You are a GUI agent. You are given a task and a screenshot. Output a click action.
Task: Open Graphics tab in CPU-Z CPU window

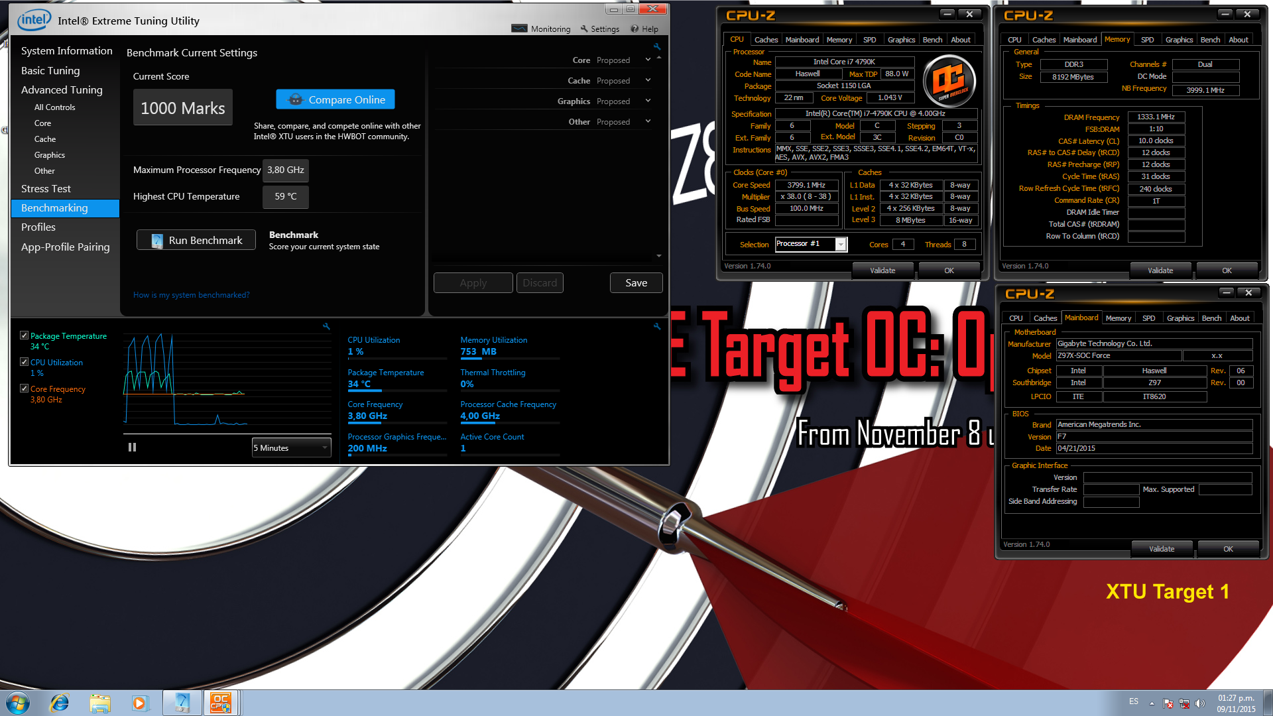[x=901, y=40]
